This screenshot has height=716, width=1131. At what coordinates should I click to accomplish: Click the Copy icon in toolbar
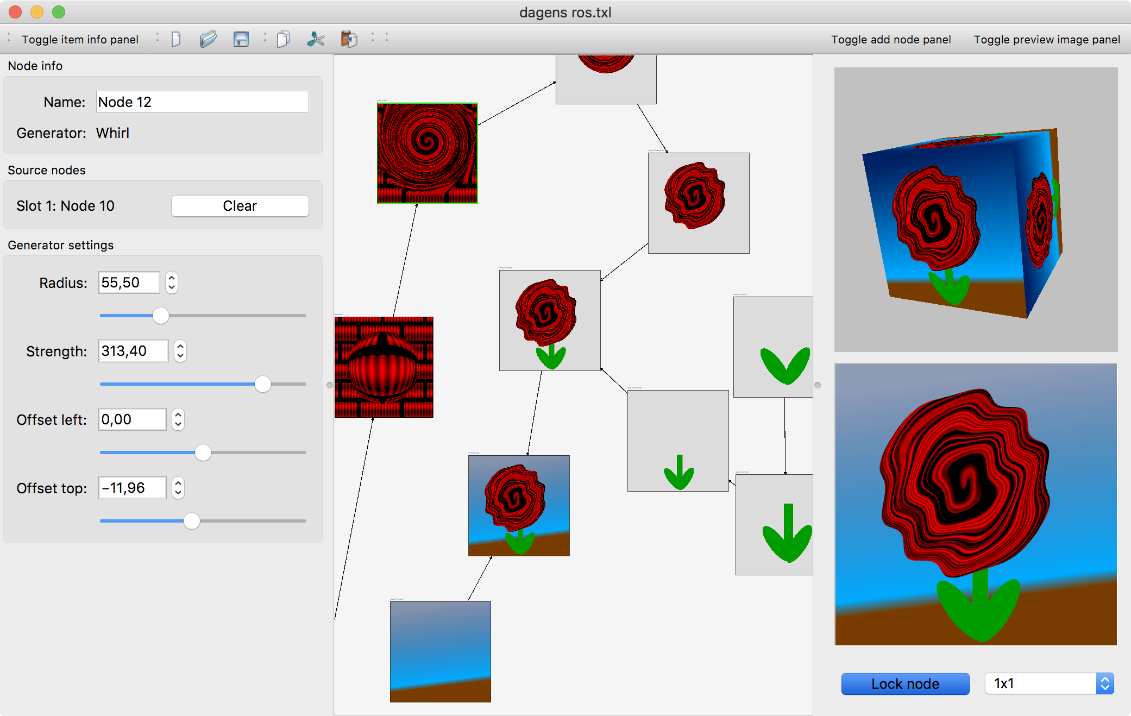click(x=283, y=39)
